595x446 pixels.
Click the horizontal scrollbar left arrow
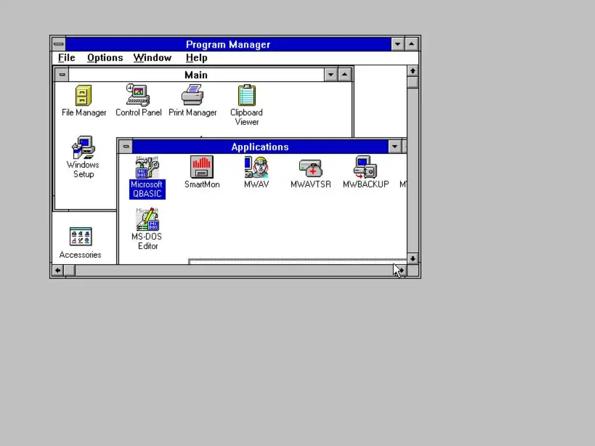[58, 271]
